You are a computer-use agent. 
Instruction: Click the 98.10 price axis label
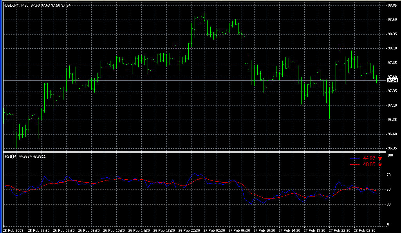pos(392,48)
